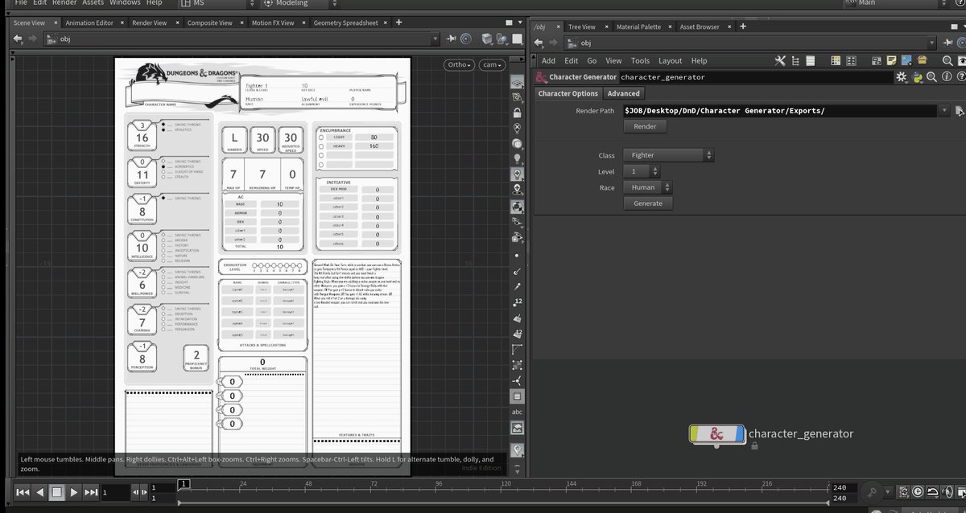966x513 pixels.
Task: Open the Modeling desktop dropdown
Action: pyautogui.click(x=299, y=3)
